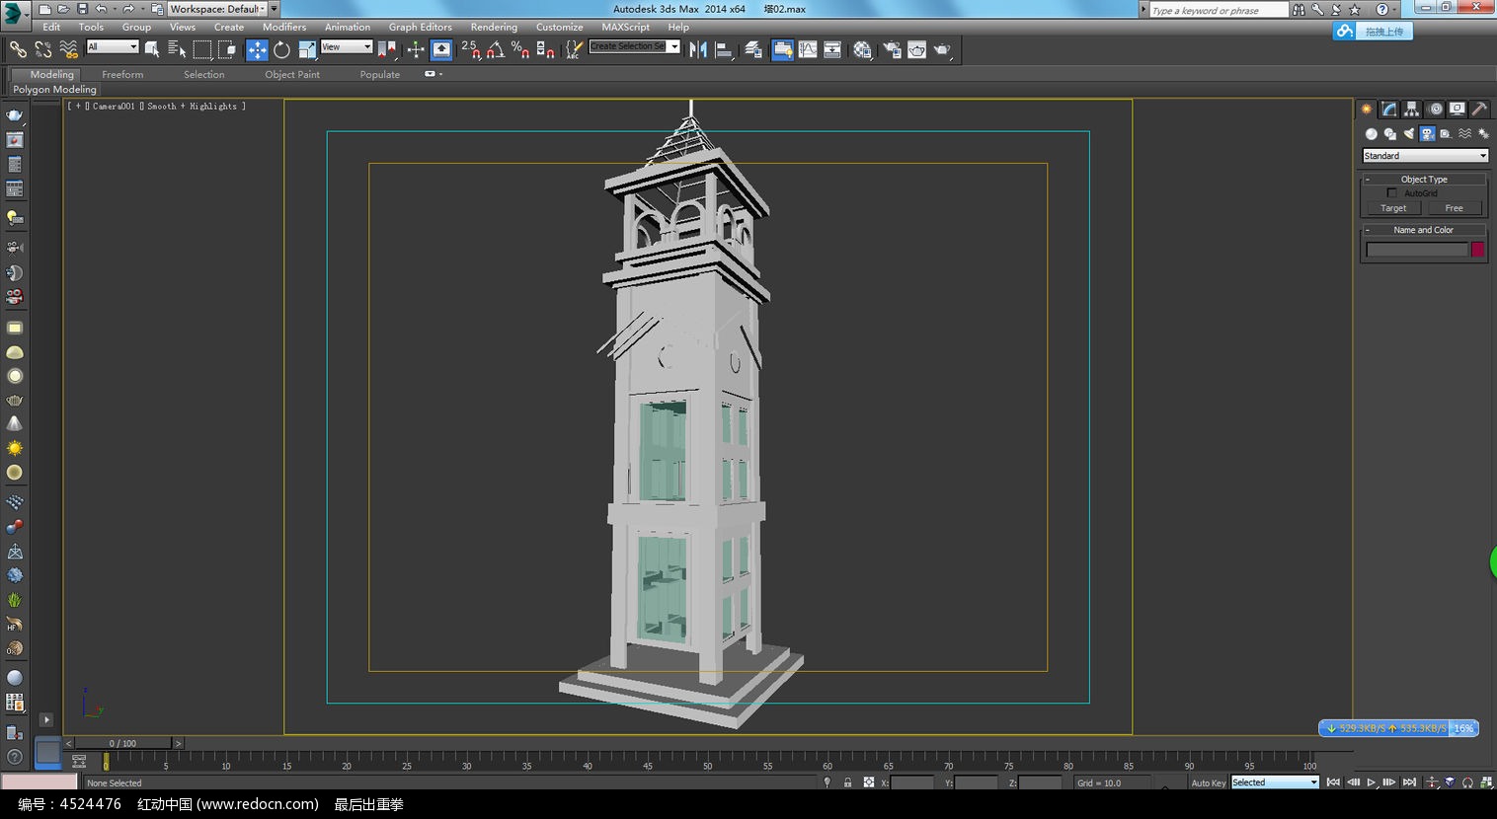Open the Rendering menu
1497x819 pixels.
tap(494, 27)
